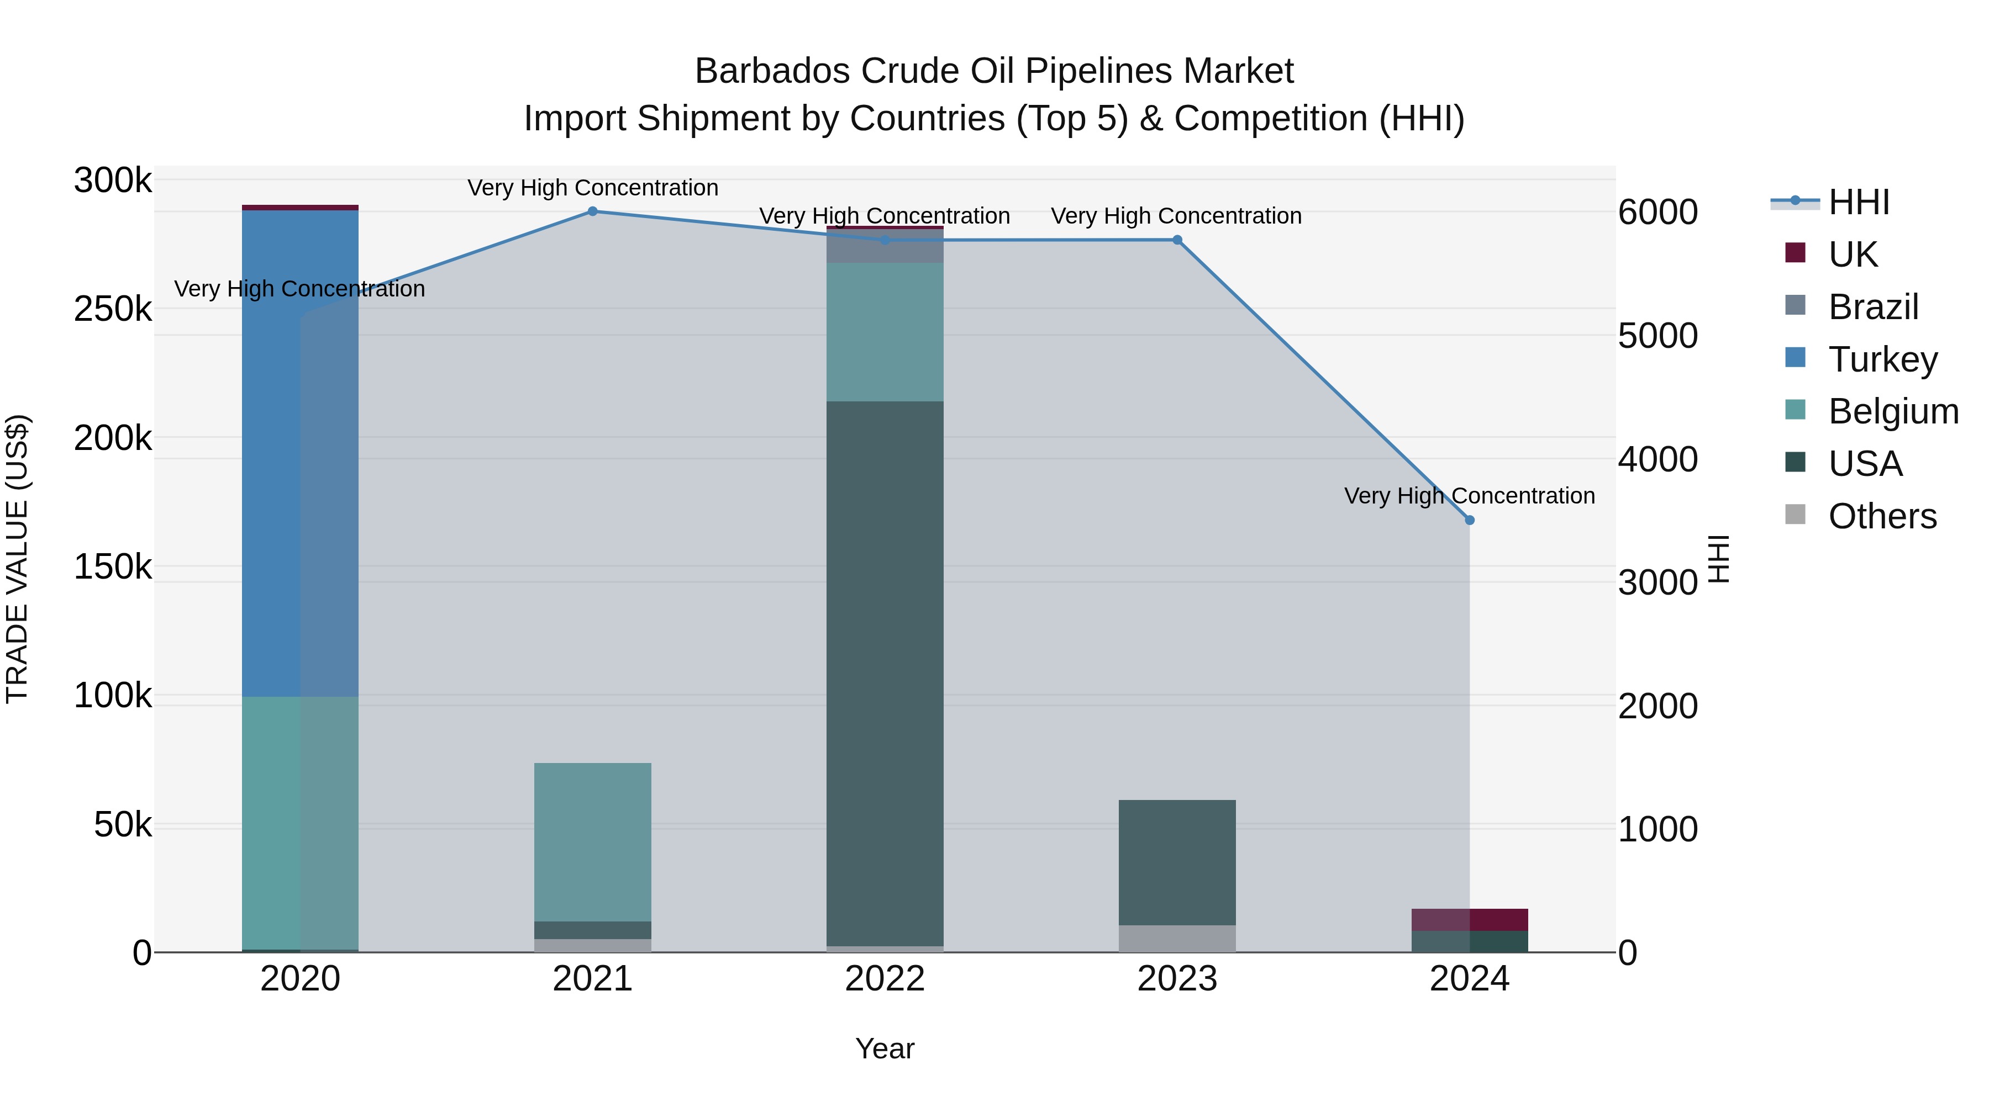Click the Belgium segment in the 2022 bar
Screen dimensions: 1989x1118
click(x=885, y=332)
